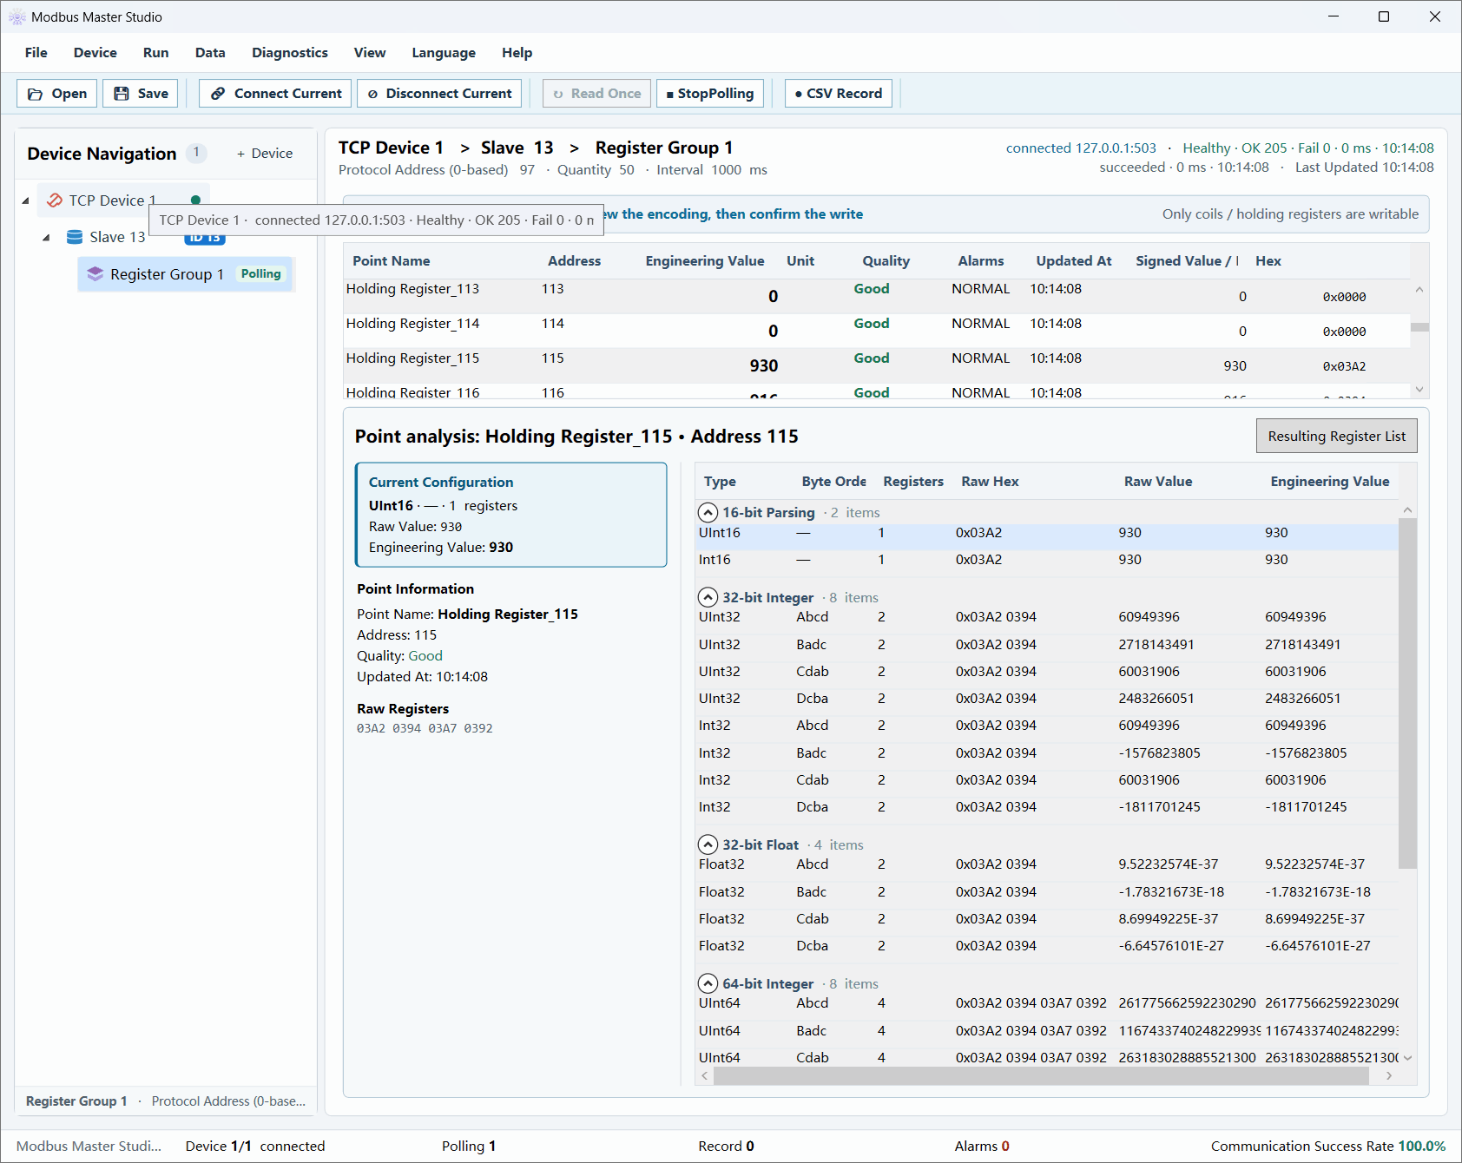This screenshot has width=1462, height=1163.
Task: Collapse the 16-bit Parsing group
Action: tap(708, 512)
